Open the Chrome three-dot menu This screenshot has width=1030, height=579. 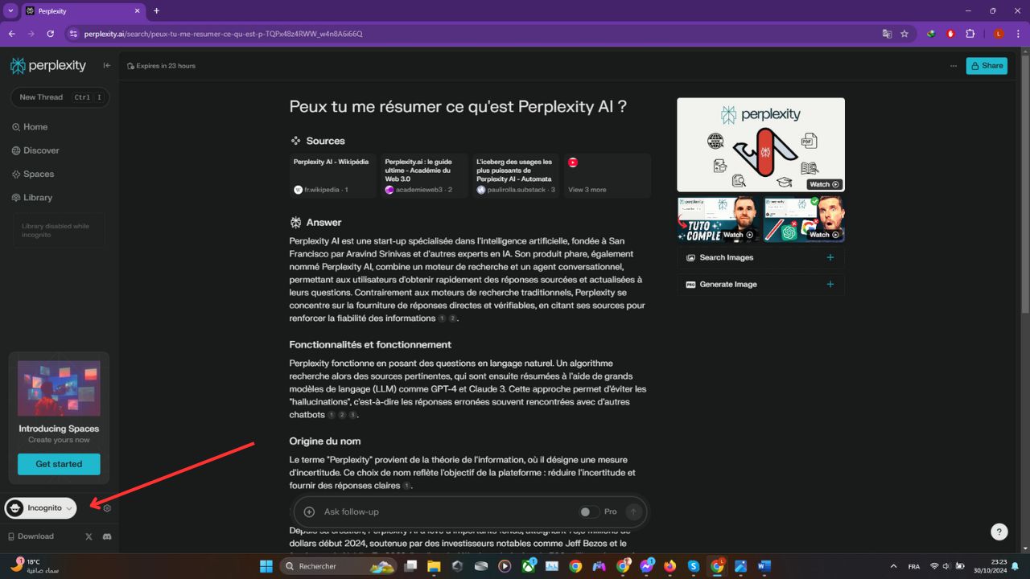[x=1019, y=34]
